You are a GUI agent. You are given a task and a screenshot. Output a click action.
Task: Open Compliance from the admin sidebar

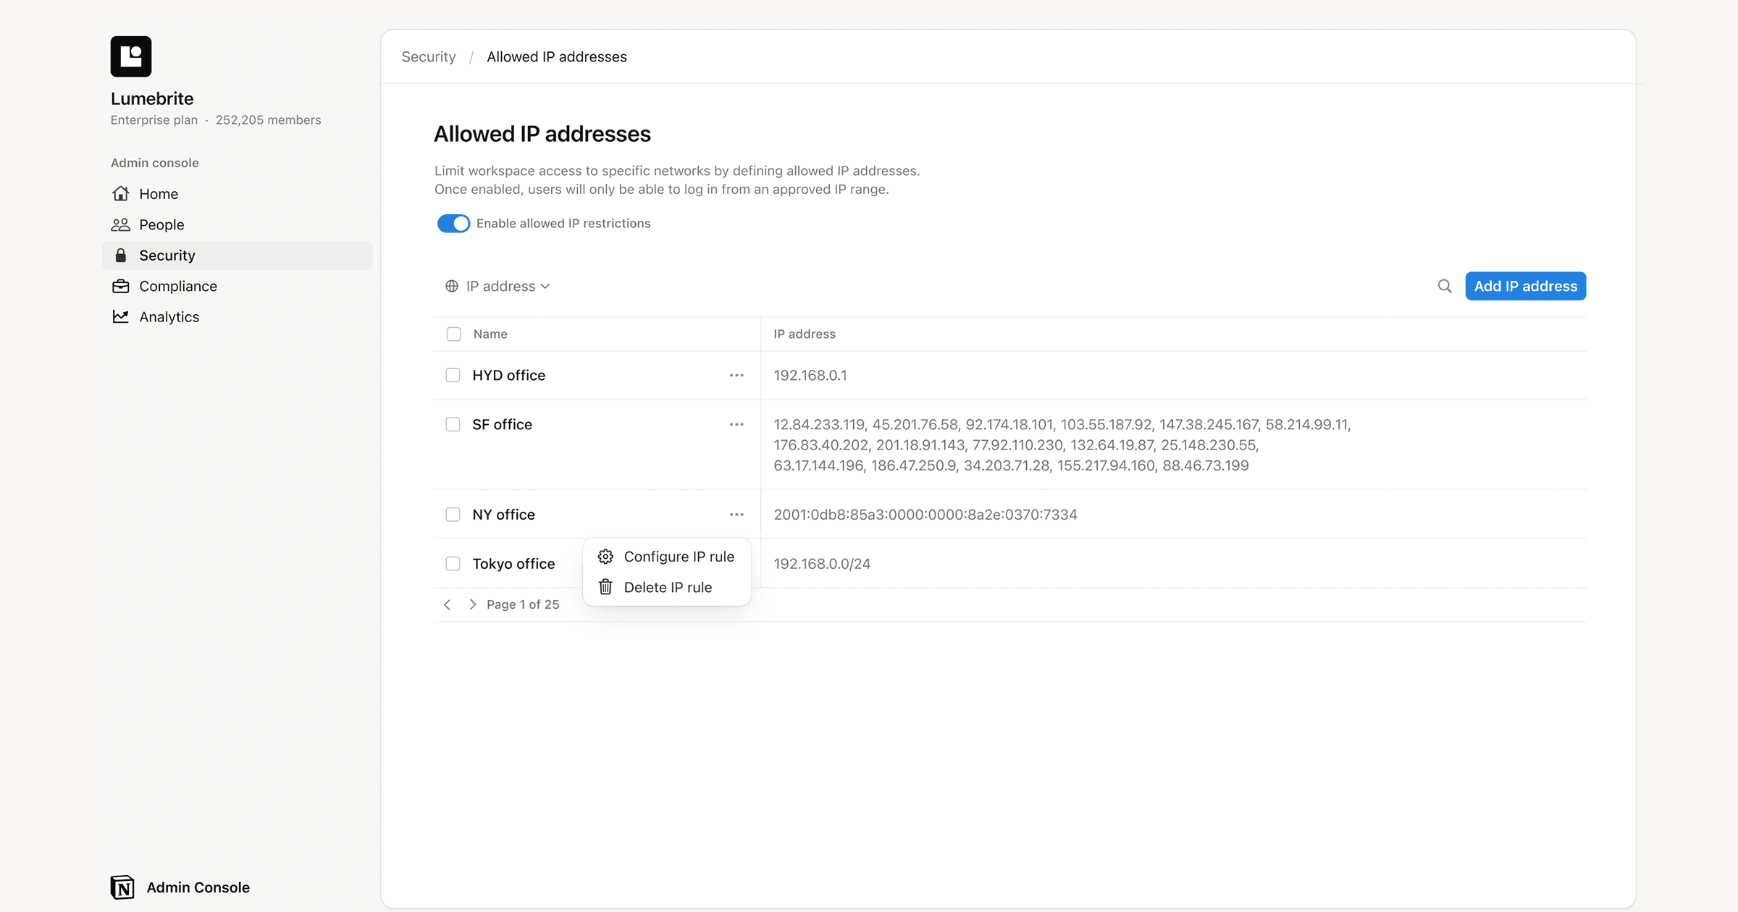click(x=178, y=286)
